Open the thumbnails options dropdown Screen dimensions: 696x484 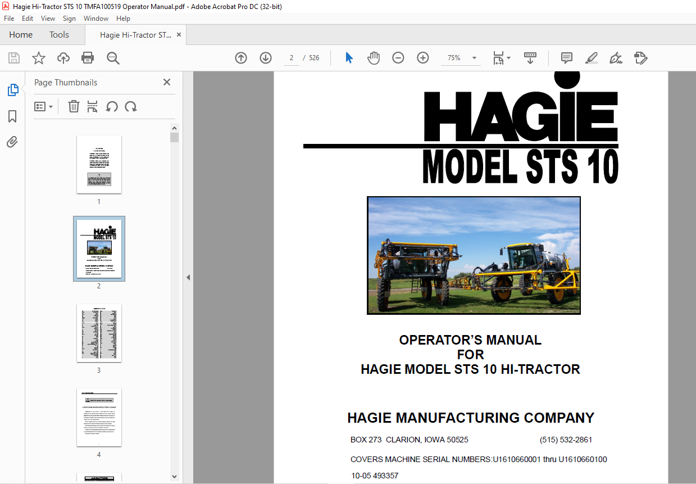[43, 107]
